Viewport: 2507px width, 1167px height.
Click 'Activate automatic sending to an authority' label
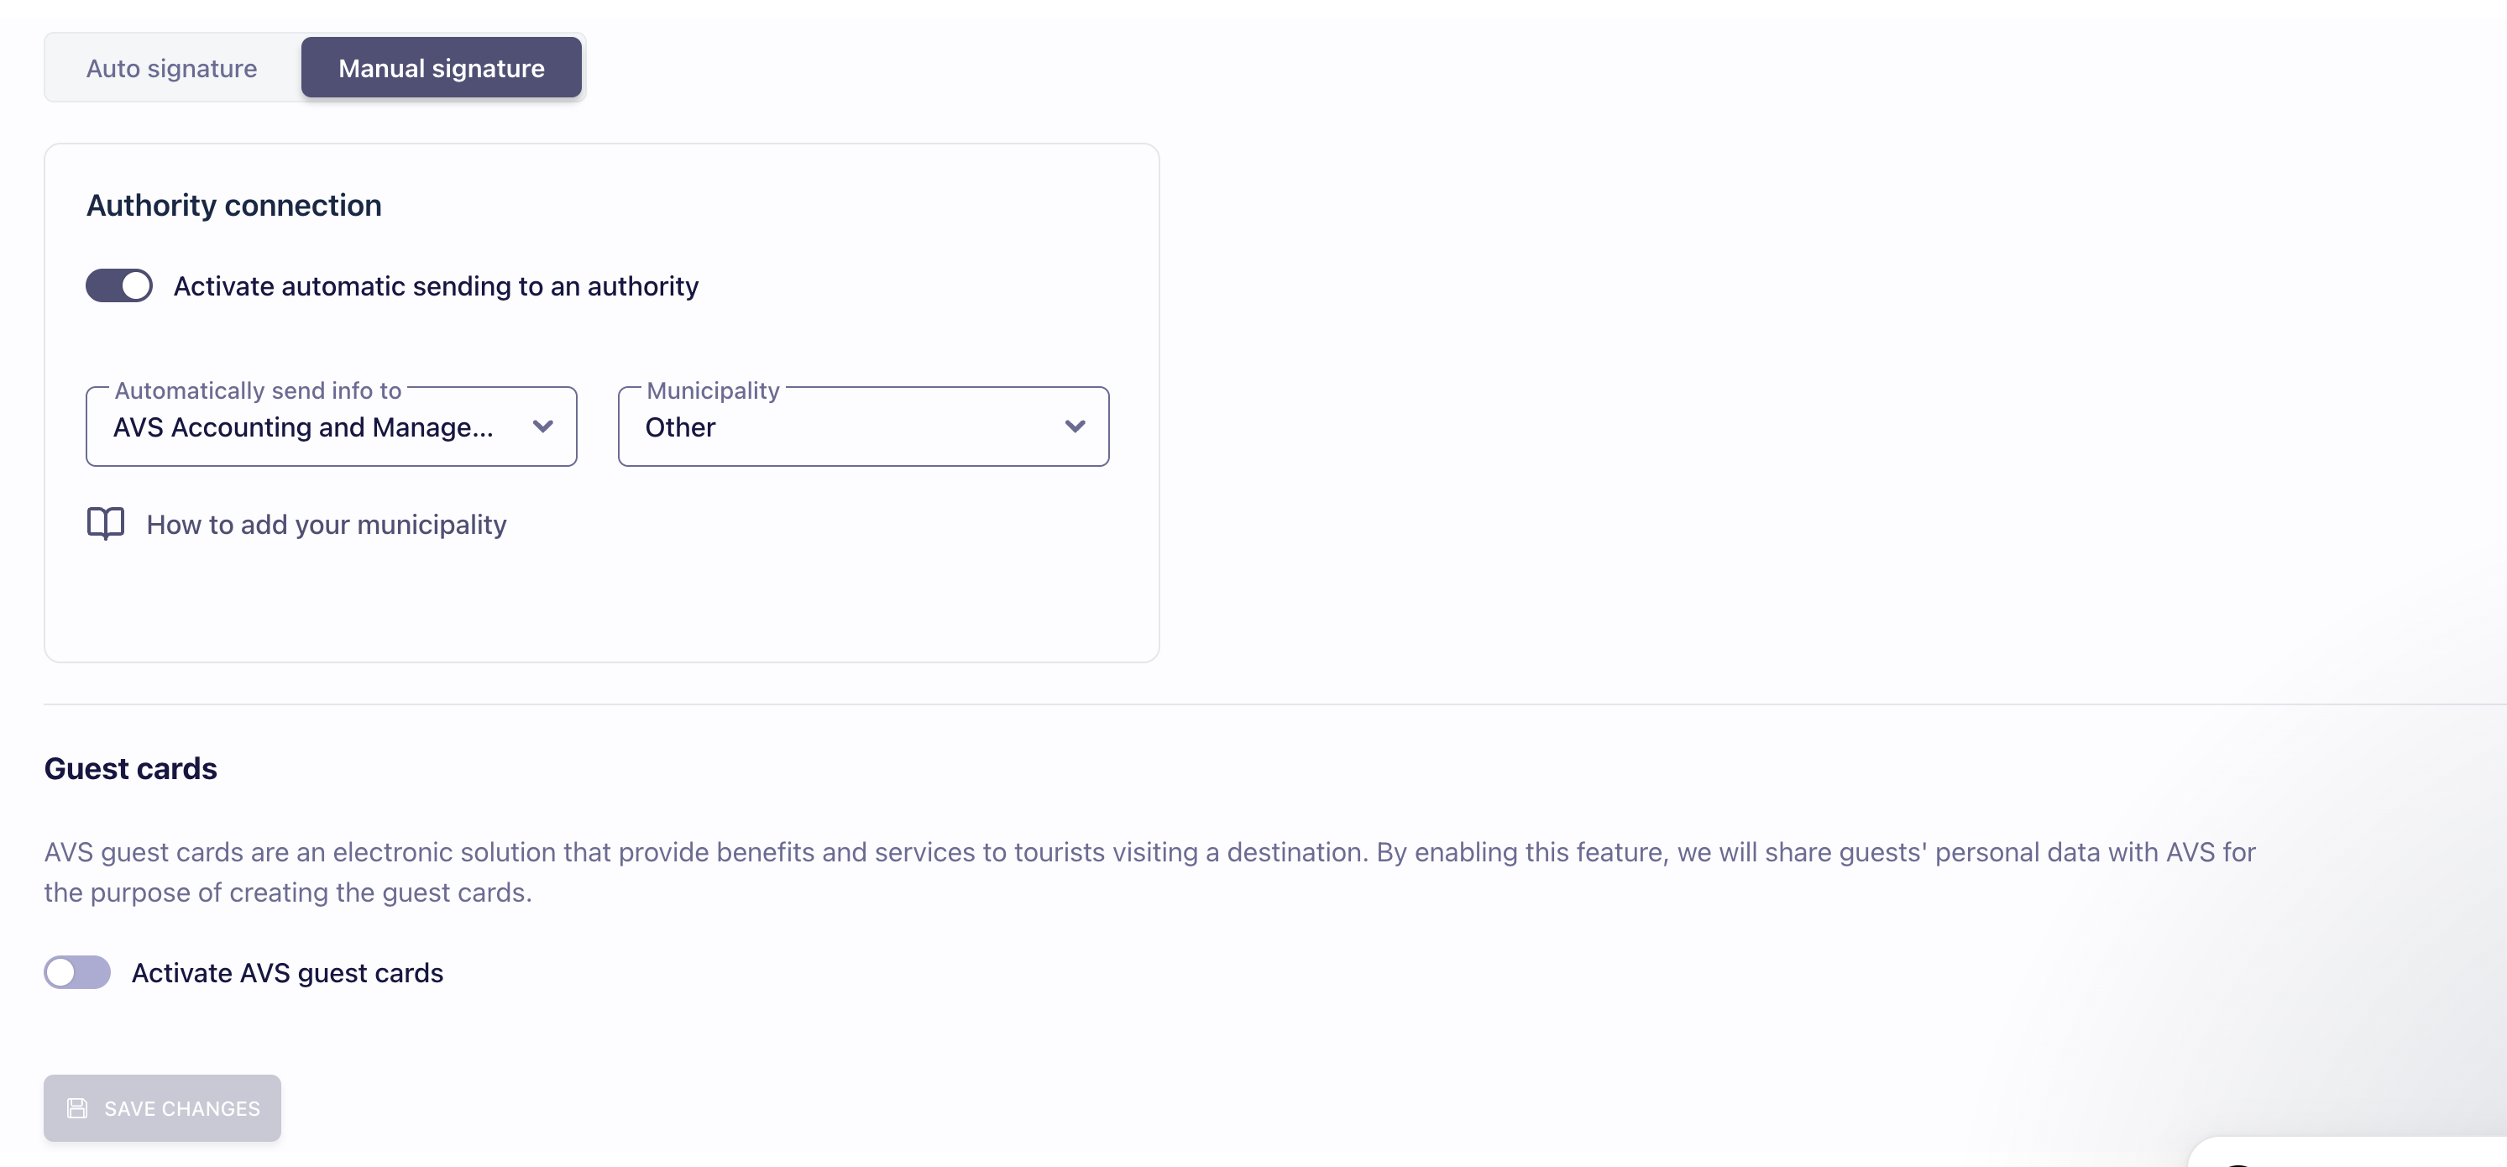tap(435, 286)
